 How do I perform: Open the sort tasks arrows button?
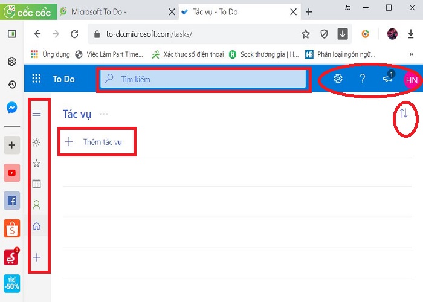404,114
